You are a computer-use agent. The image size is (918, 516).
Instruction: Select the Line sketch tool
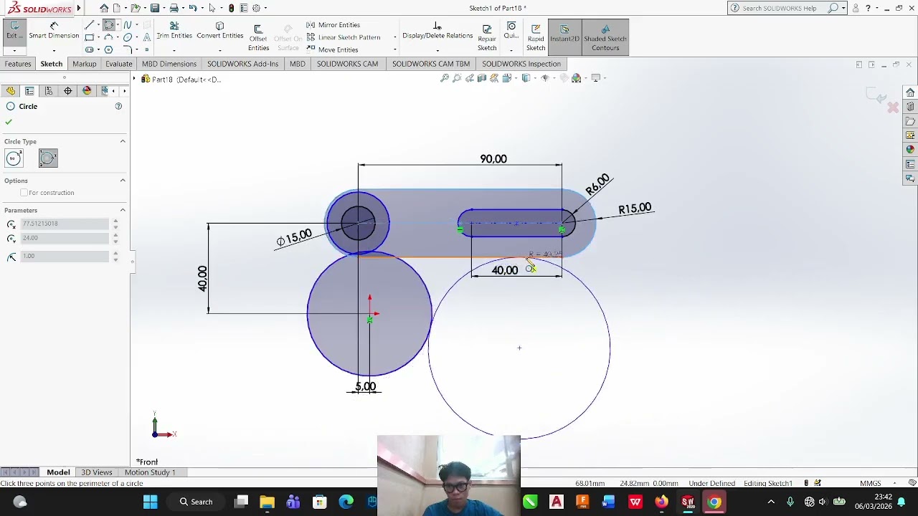89,25
